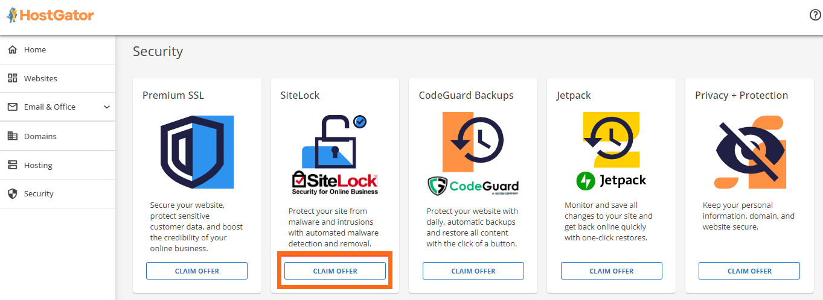
Task: Click the Privacy + Protection card title
Action: point(741,95)
